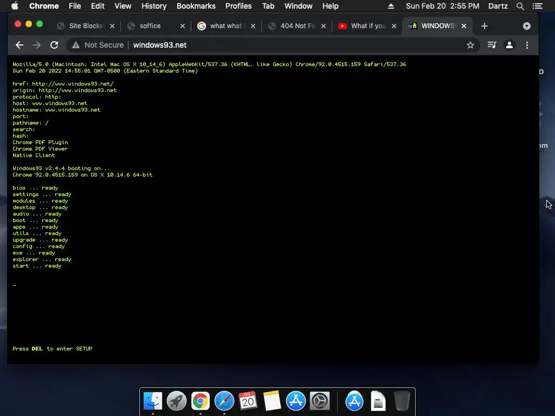This screenshot has height=416, width=555.
Task: Open a new tab with plus button
Action: click(485, 26)
